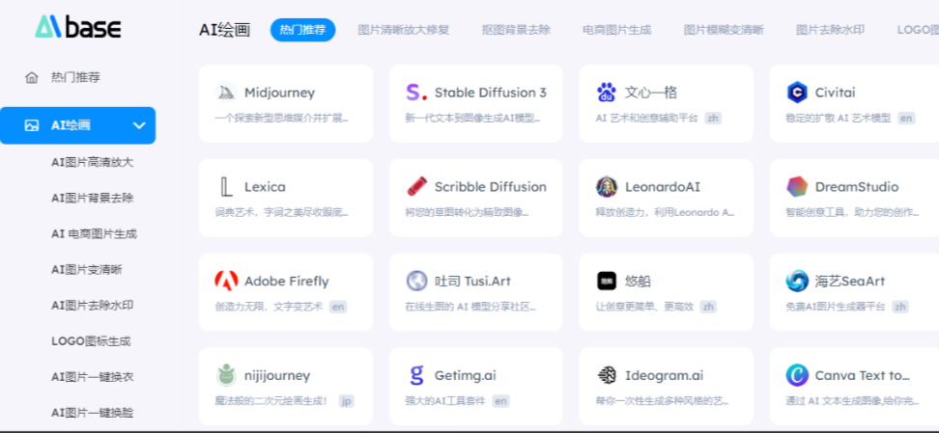Click the nijijourney green icon
Screen dimensions: 939x433
pyautogui.click(x=226, y=375)
